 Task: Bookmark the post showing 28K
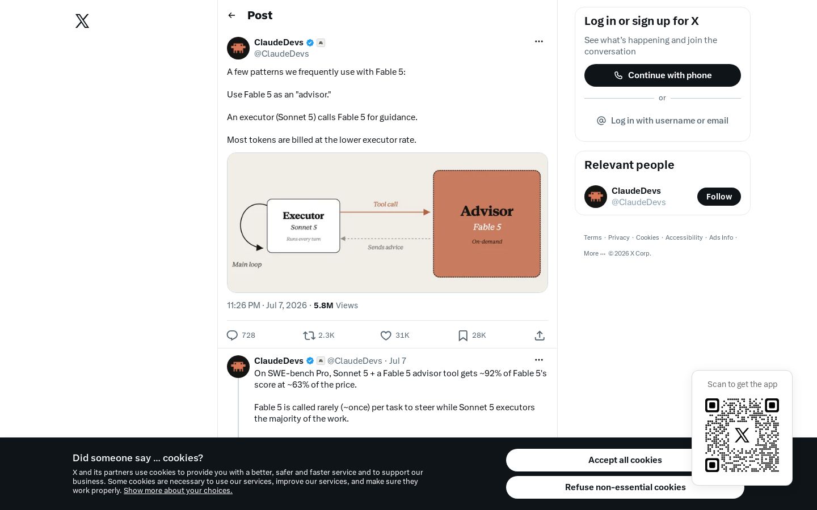tap(463, 335)
